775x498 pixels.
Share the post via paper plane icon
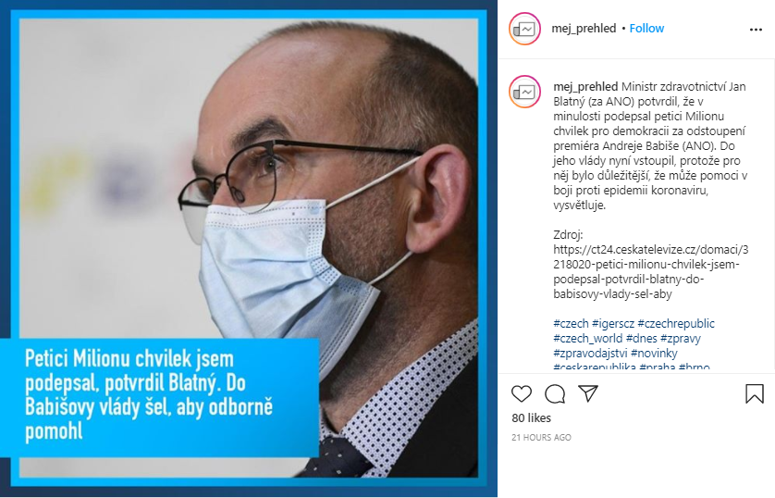pyautogui.click(x=588, y=393)
